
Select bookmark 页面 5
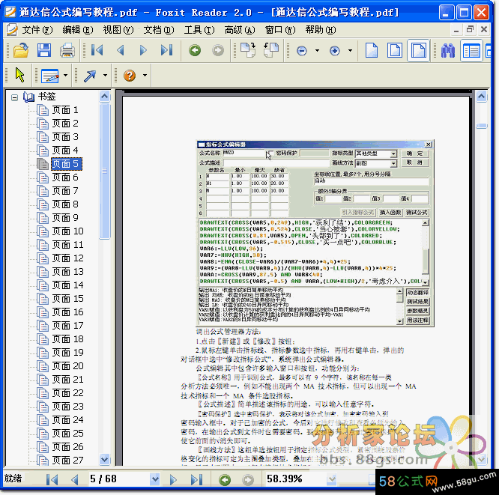pyautogui.click(x=66, y=164)
